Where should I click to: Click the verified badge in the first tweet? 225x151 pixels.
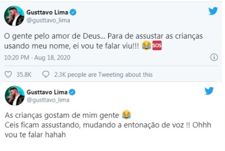pyautogui.click(x=73, y=12)
